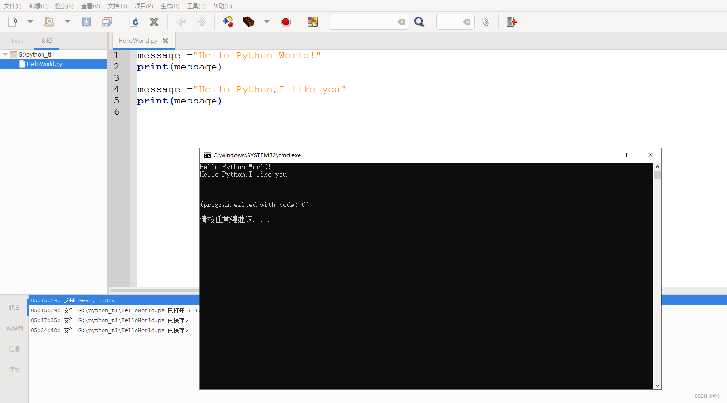Clear the go-to-line field

pos(467,22)
